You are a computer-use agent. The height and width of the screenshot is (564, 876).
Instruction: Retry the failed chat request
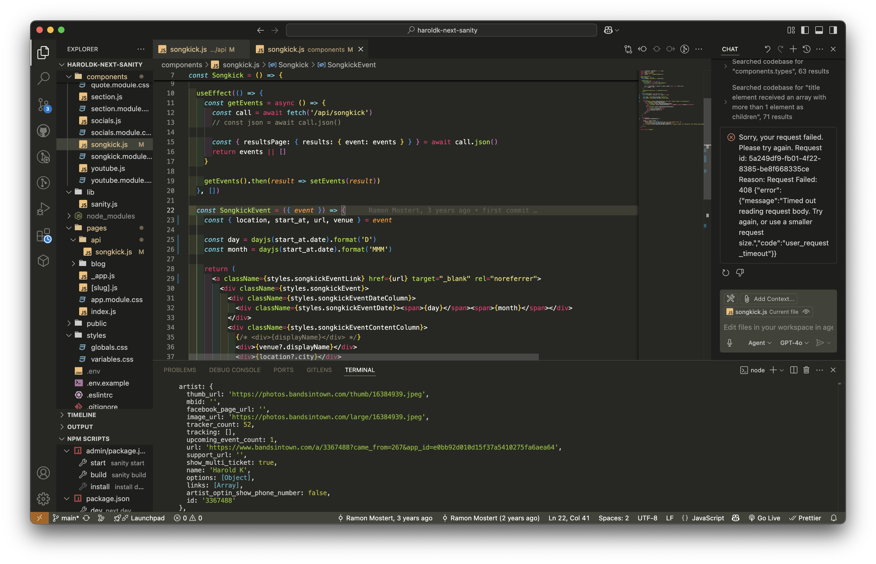pyautogui.click(x=726, y=273)
